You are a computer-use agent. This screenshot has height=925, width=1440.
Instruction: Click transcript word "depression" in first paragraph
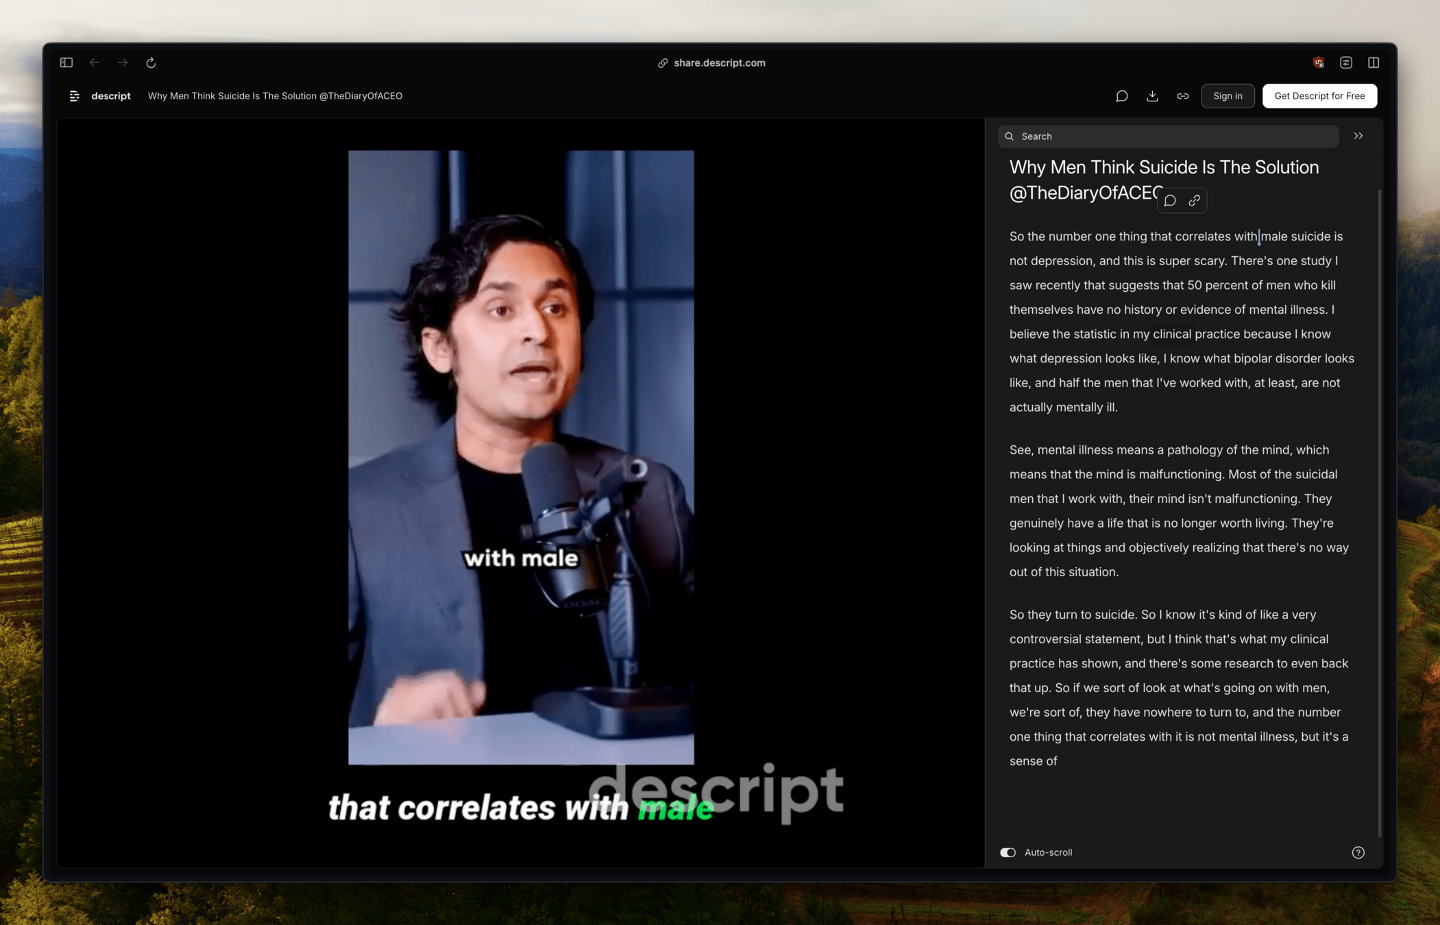1062,261
